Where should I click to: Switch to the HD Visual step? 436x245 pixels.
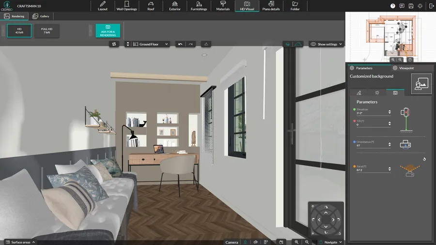tap(247, 6)
